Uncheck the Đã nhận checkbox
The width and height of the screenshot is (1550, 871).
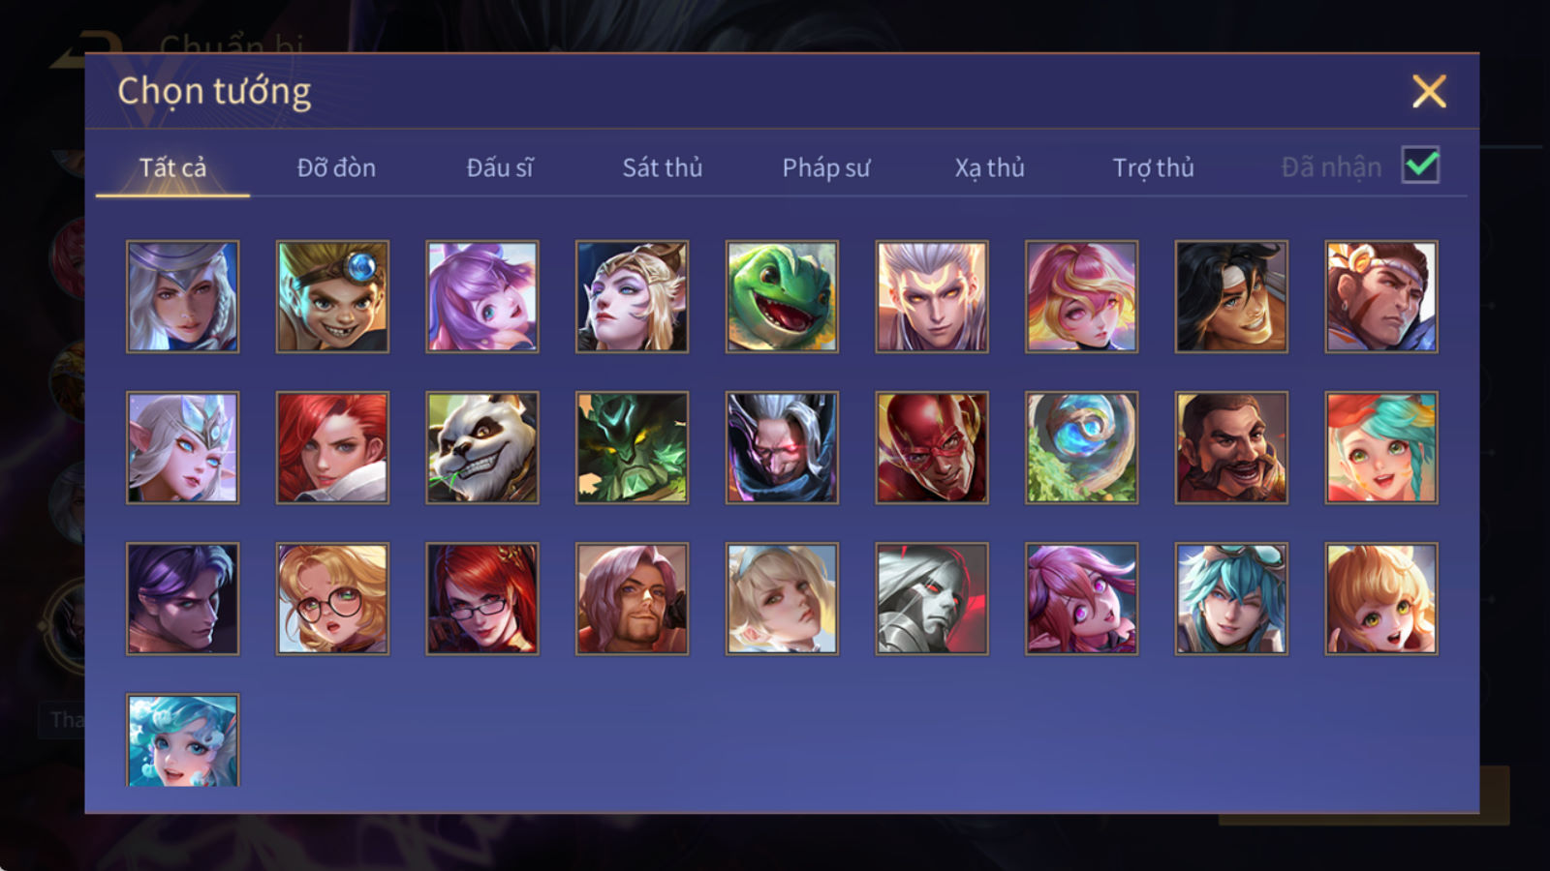coord(1420,165)
